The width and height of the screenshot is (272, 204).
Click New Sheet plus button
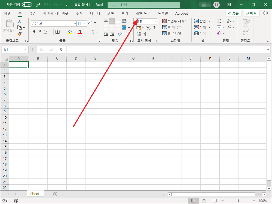[x=55, y=194]
